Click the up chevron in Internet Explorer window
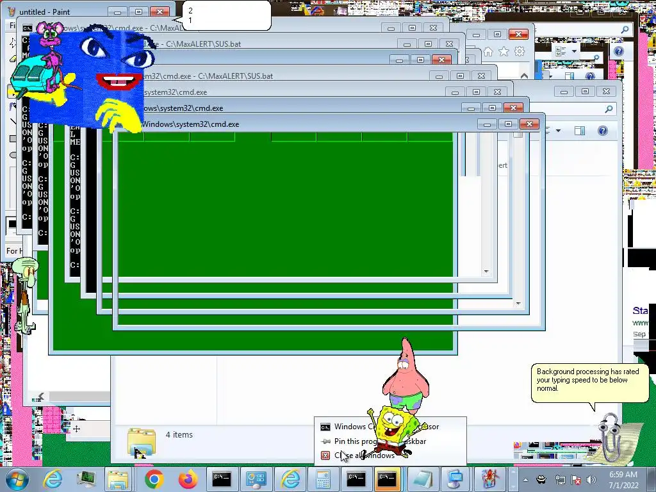The height and width of the screenshot is (492, 656). tap(524, 76)
